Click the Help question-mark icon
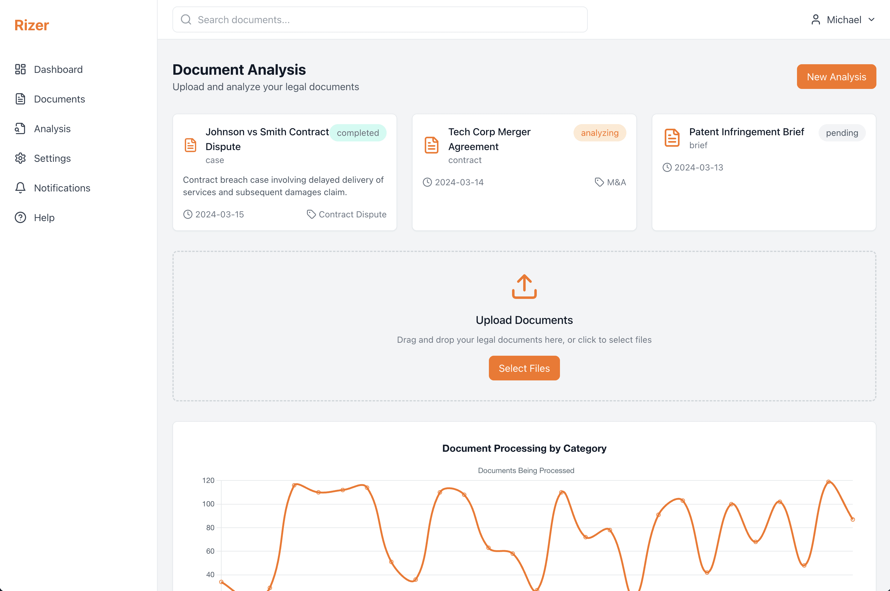The image size is (890, 591). (x=20, y=217)
